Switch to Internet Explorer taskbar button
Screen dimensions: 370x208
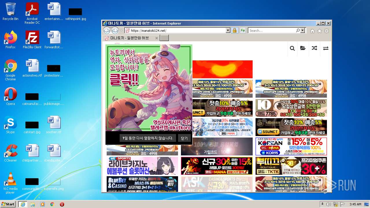(x=23, y=204)
